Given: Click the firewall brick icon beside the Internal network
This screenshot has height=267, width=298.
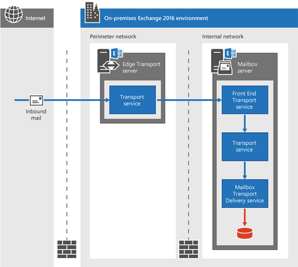Looking at the screenshot, I should 189,249.
